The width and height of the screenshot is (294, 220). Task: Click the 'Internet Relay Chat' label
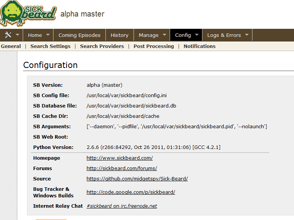pyautogui.click(x=58, y=206)
